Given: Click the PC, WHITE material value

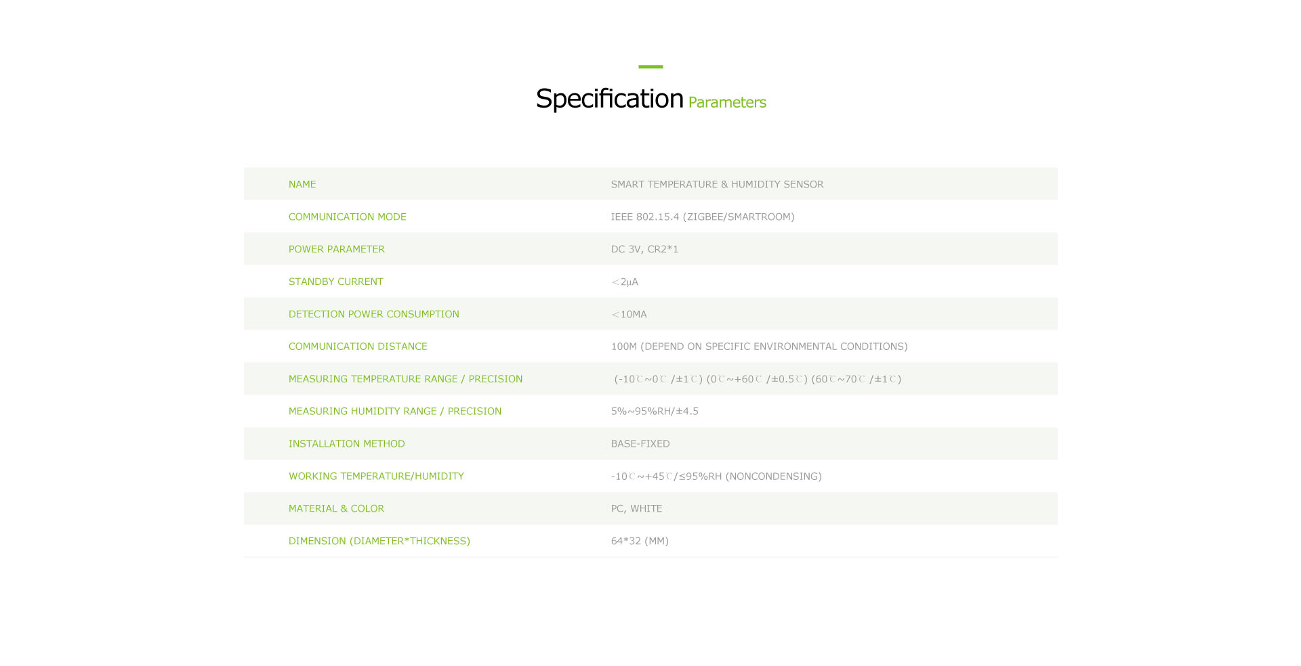Looking at the screenshot, I should 636,508.
